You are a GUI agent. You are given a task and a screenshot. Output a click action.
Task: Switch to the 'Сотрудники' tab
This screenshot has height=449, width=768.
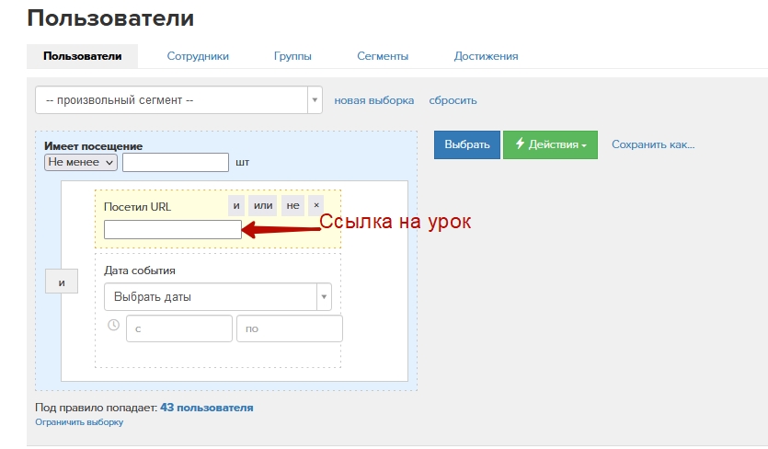[x=198, y=56]
